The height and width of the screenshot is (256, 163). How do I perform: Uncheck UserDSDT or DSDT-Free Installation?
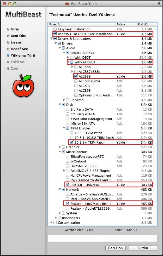[x=55, y=34]
